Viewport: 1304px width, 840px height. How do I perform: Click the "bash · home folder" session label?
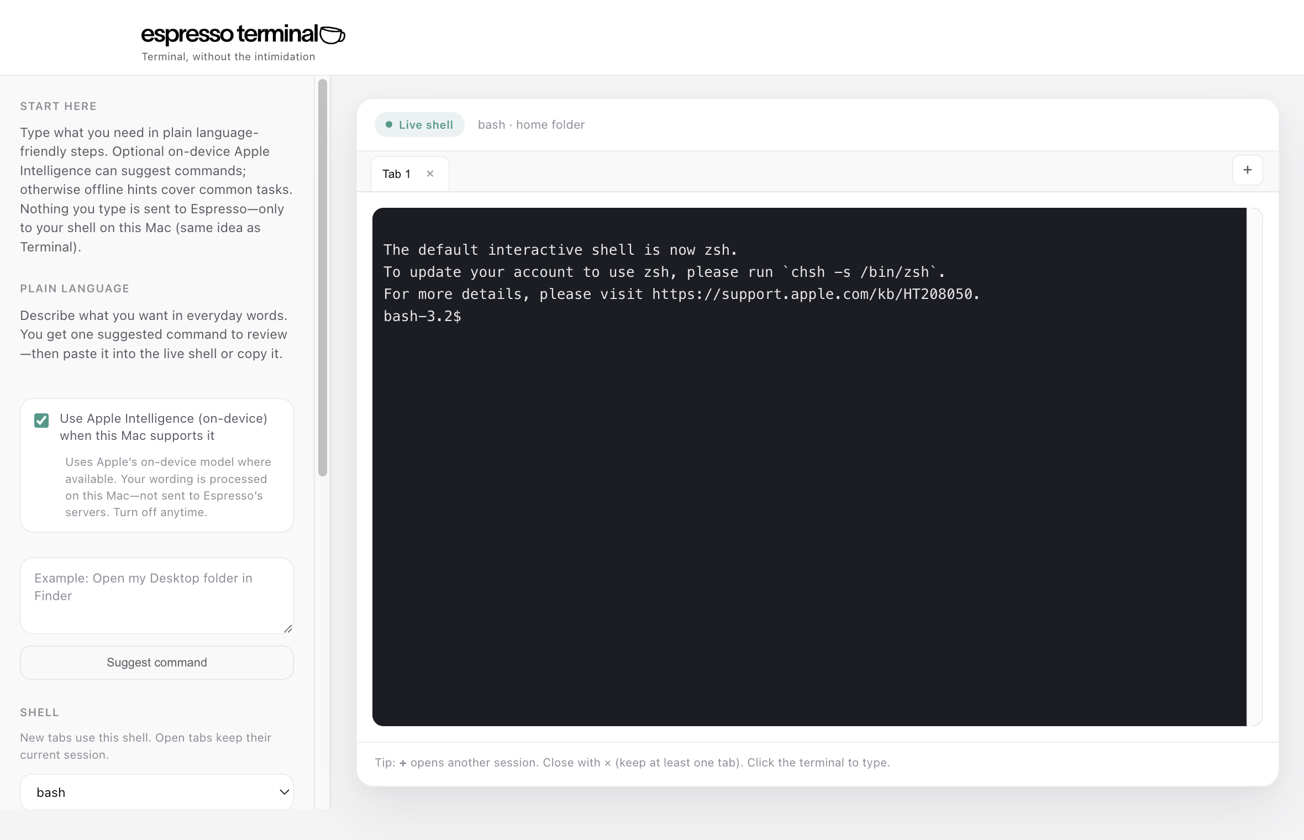click(531, 125)
